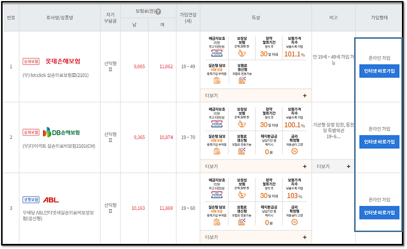Click 보장성 보험 mortar icon in DB손해보험 row

(x=242, y=124)
